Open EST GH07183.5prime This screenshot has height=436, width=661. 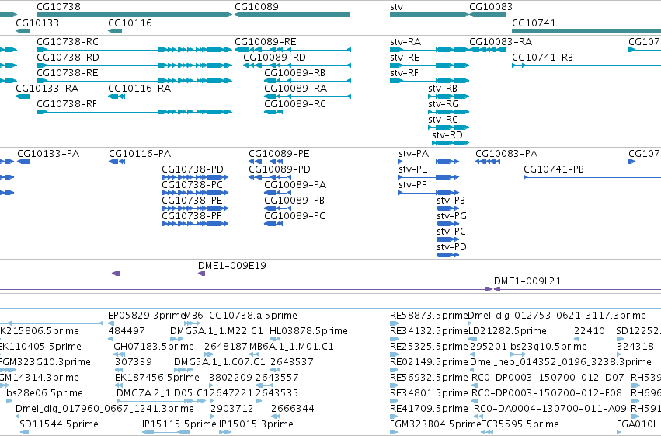154,347
